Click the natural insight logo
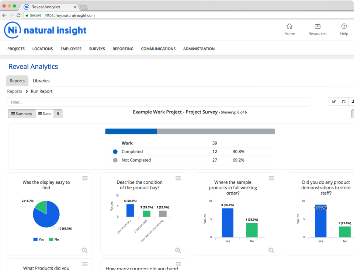The height and width of the screenshot is (270, 354). click(x=45, y=30)
